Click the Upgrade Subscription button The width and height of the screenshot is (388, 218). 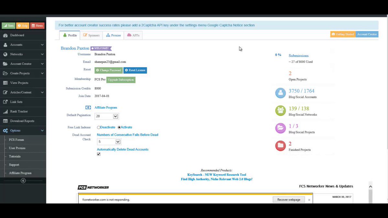pos(121,80)
